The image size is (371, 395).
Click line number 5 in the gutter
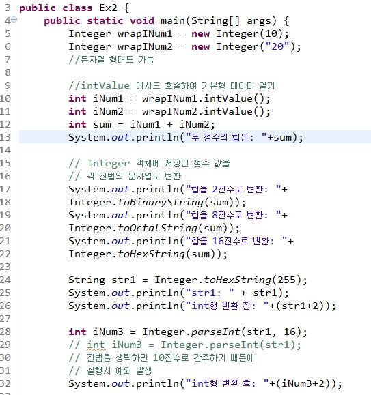click(8, 33)
